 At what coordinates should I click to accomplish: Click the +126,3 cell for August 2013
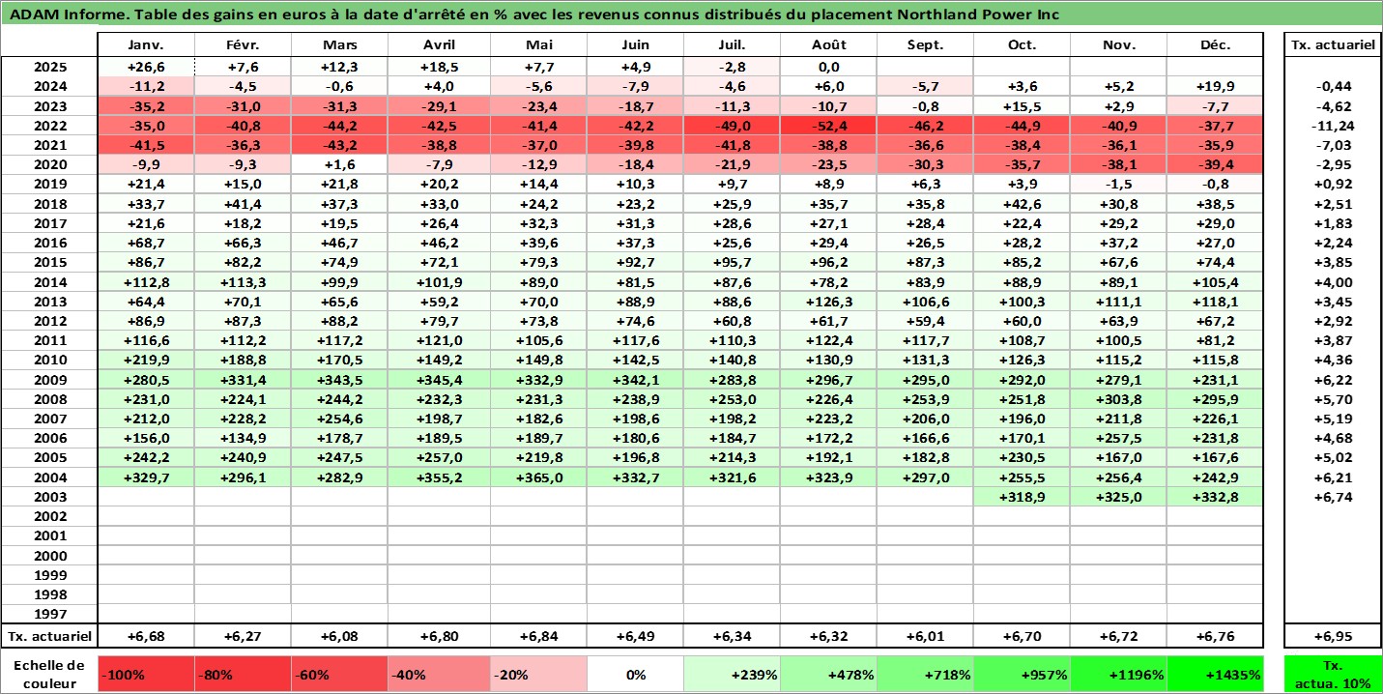[829, 302]
